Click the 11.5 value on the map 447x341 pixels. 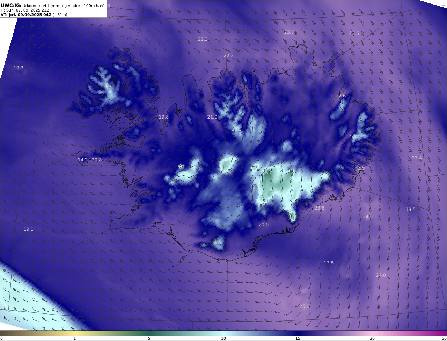click(x=217, y=242)
